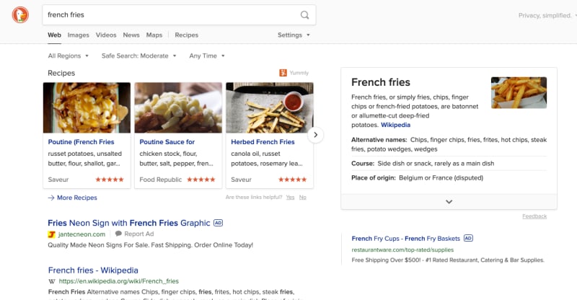This screenshot has height=300, width=577.
Task: Open the All Regions dropdown
Action: pos(69,56)
